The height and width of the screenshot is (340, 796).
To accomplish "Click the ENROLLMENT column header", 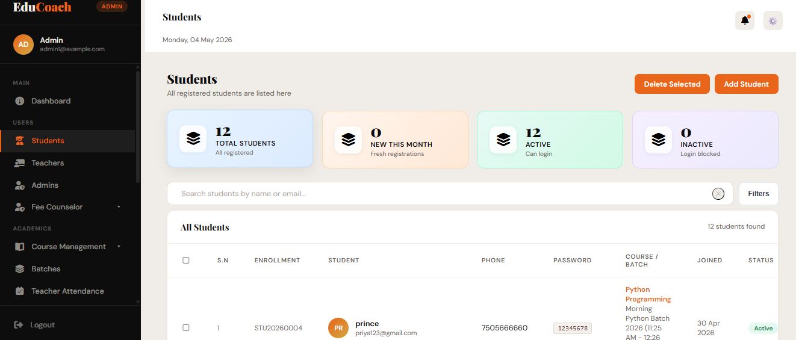I will pyautogui.click(x=277, y=261).
